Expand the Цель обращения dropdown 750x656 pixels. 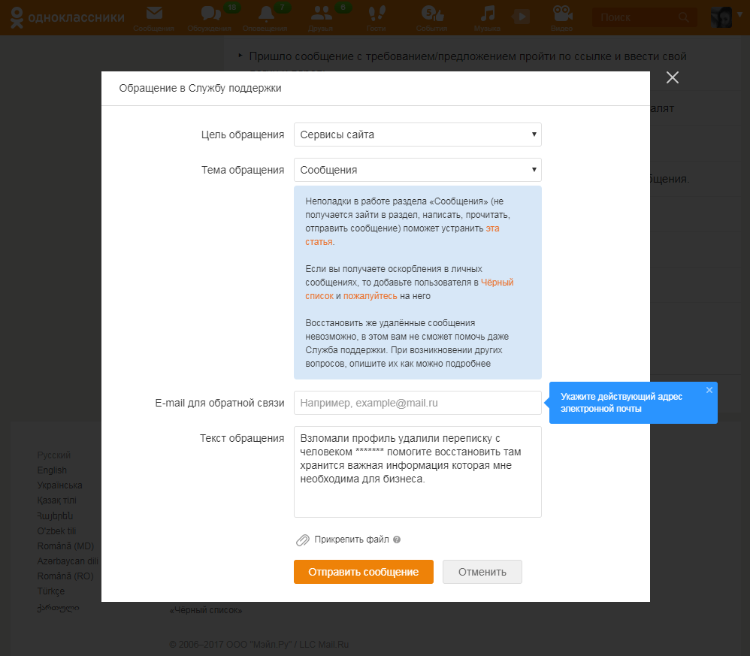[418, 135]
